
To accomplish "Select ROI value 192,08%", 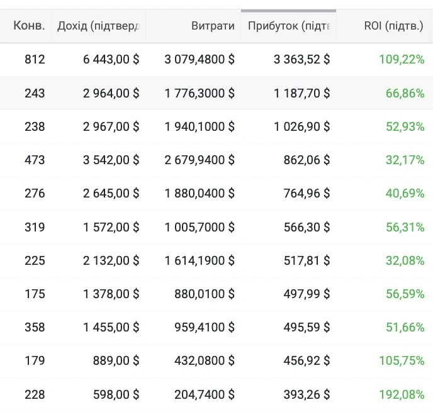I will [x=402, y=394].
